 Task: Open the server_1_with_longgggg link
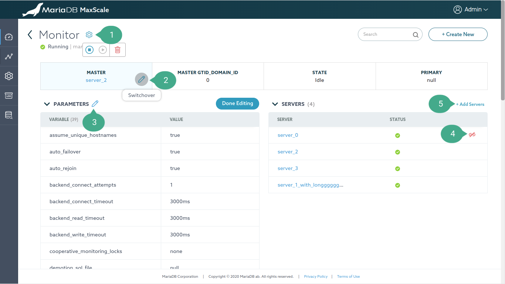pyautogui.click(x=310, y=185)
